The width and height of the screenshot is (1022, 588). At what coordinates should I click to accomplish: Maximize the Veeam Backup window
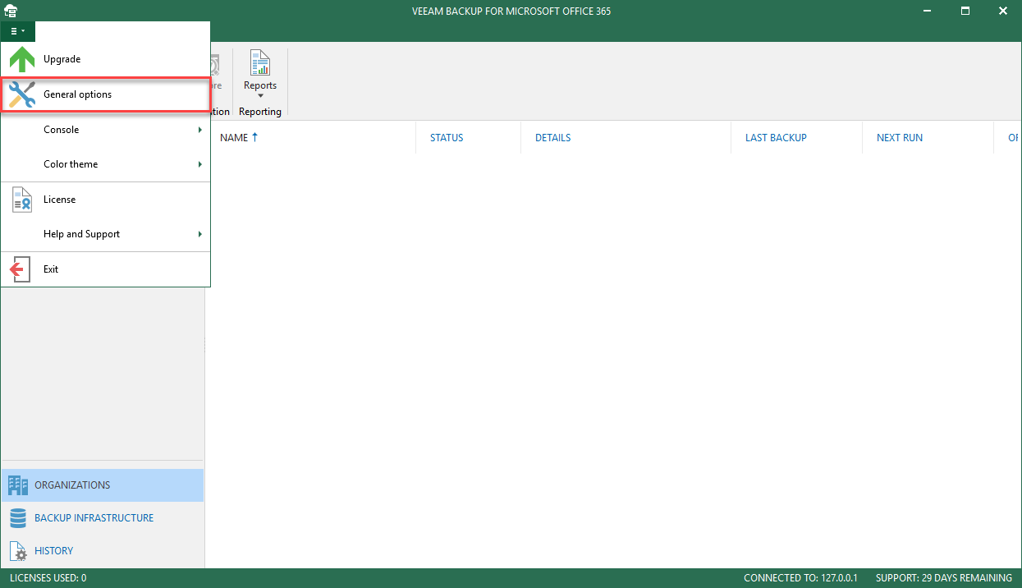(x=965, y=11)
